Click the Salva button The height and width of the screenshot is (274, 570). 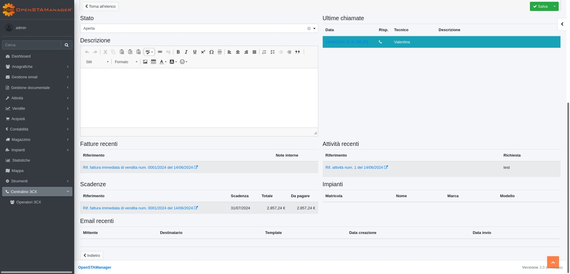coord(540,6)
